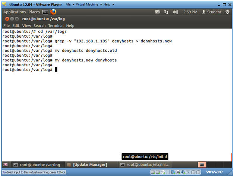Click the VMware printer device icon
This screenshot has width=234, height=177.
click(178, 172)
